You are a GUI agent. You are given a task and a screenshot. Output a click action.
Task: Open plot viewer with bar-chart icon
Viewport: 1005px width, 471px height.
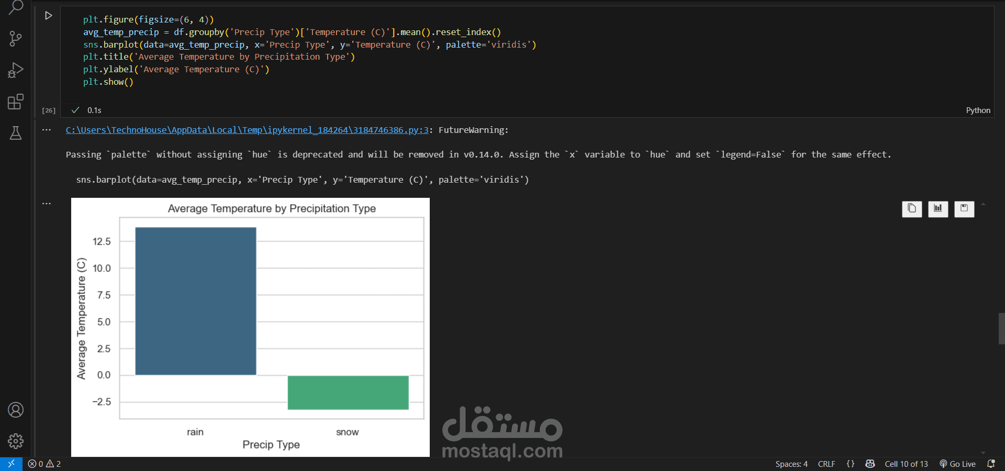(938, 209)
